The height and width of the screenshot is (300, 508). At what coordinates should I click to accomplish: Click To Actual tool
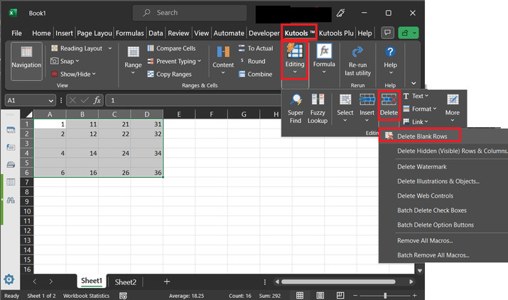click(256, 48)
